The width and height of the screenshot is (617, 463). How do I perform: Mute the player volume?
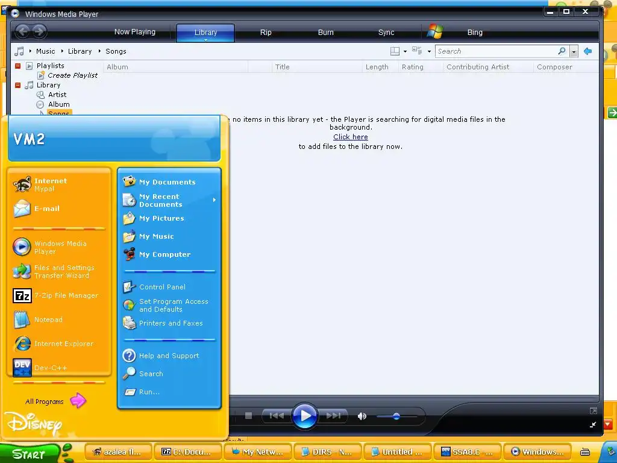coord(362,416)
